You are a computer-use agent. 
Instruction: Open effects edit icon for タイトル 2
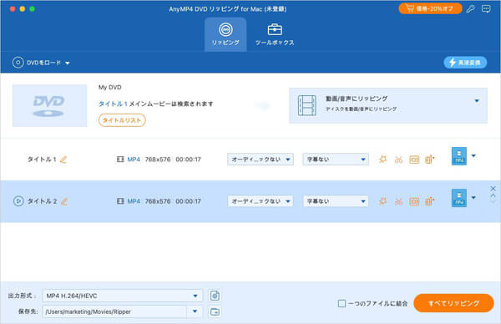[x=382, y=201]
